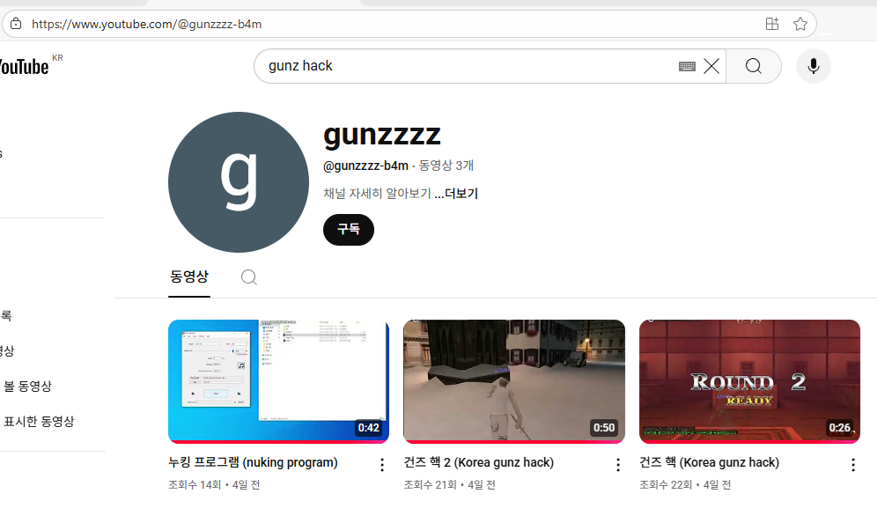This screenshot has width=877, height=516.
Task: Open options menu for nuking program video
Action: pyautogui.click(x=382, y=465)
